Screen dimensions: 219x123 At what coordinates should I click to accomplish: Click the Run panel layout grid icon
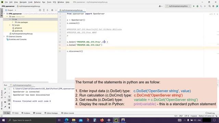(x=5, y=102)
